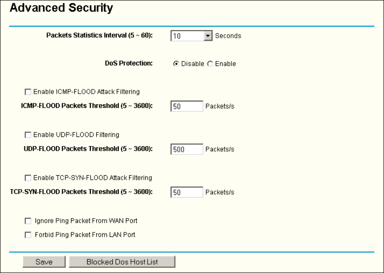Click the Advanced Security page heading

point(61,8)
